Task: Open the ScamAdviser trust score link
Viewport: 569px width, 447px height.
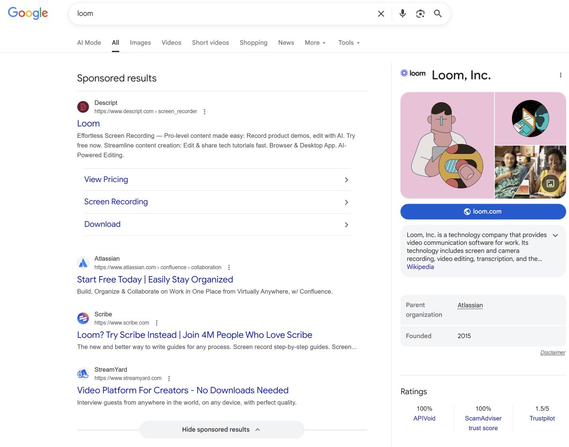Action: [x=483, y=423]
